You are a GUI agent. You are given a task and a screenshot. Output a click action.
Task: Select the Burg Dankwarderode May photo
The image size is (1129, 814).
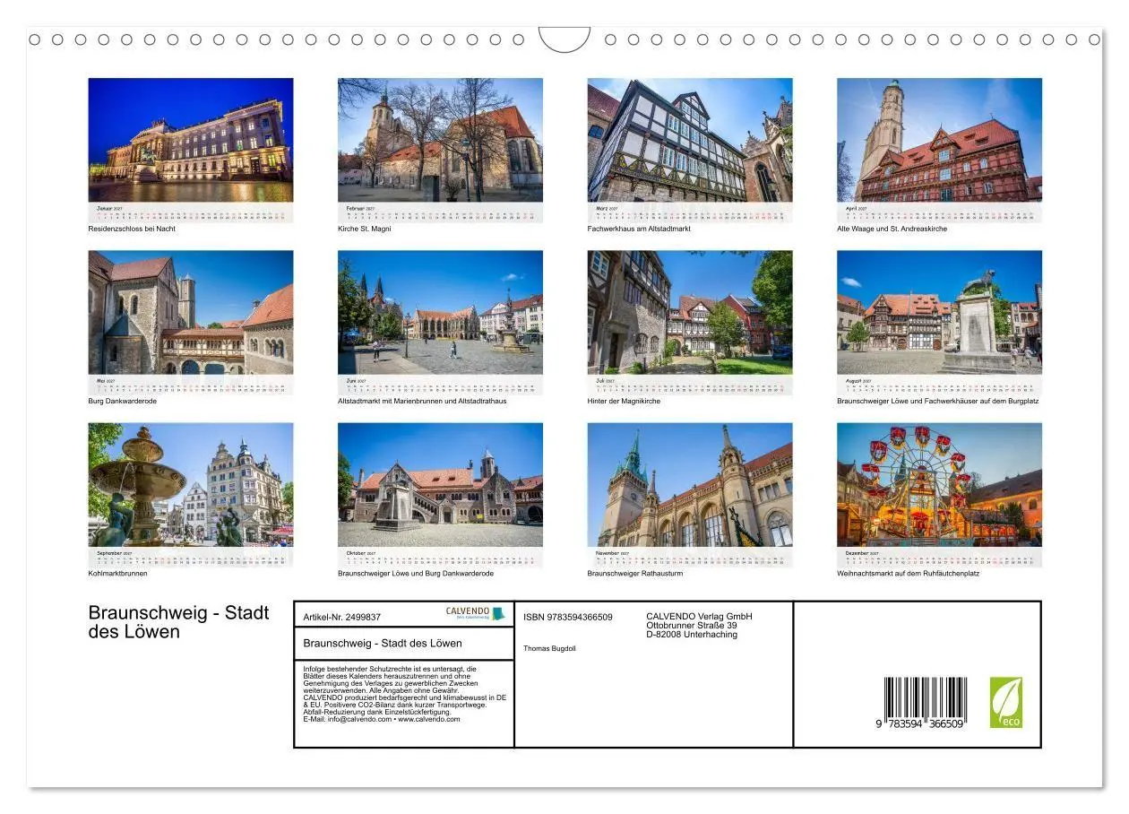pos(190,312)
